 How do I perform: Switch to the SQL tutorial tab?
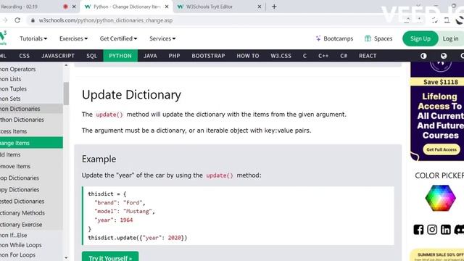92,56
